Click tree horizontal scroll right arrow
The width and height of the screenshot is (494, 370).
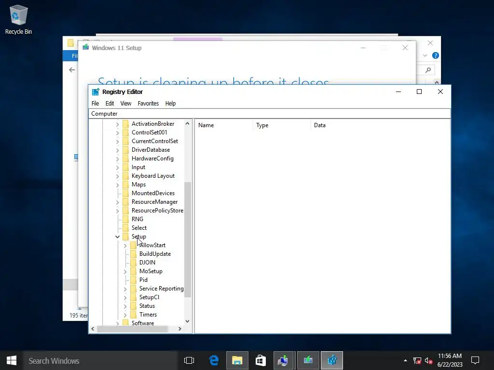(x=179, y=329)
